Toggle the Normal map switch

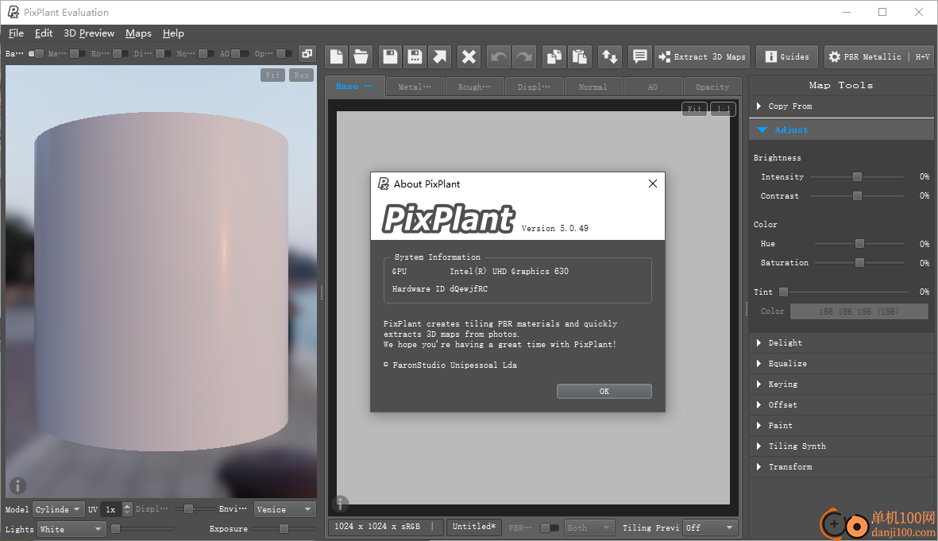click(x=207, y=54)
